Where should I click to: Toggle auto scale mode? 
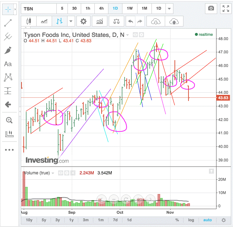point(208,220)
